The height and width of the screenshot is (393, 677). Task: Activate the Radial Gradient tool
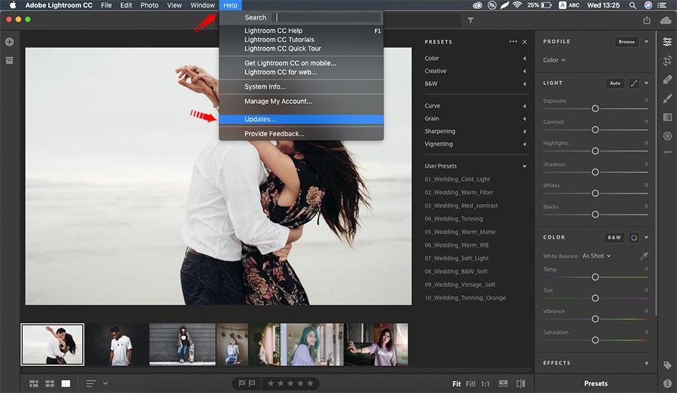pos(667,136)
